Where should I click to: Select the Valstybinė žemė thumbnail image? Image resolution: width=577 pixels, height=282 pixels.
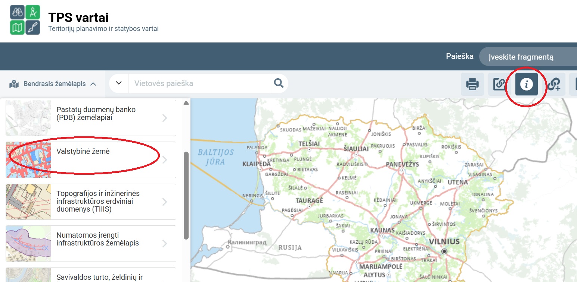(28, 160)
